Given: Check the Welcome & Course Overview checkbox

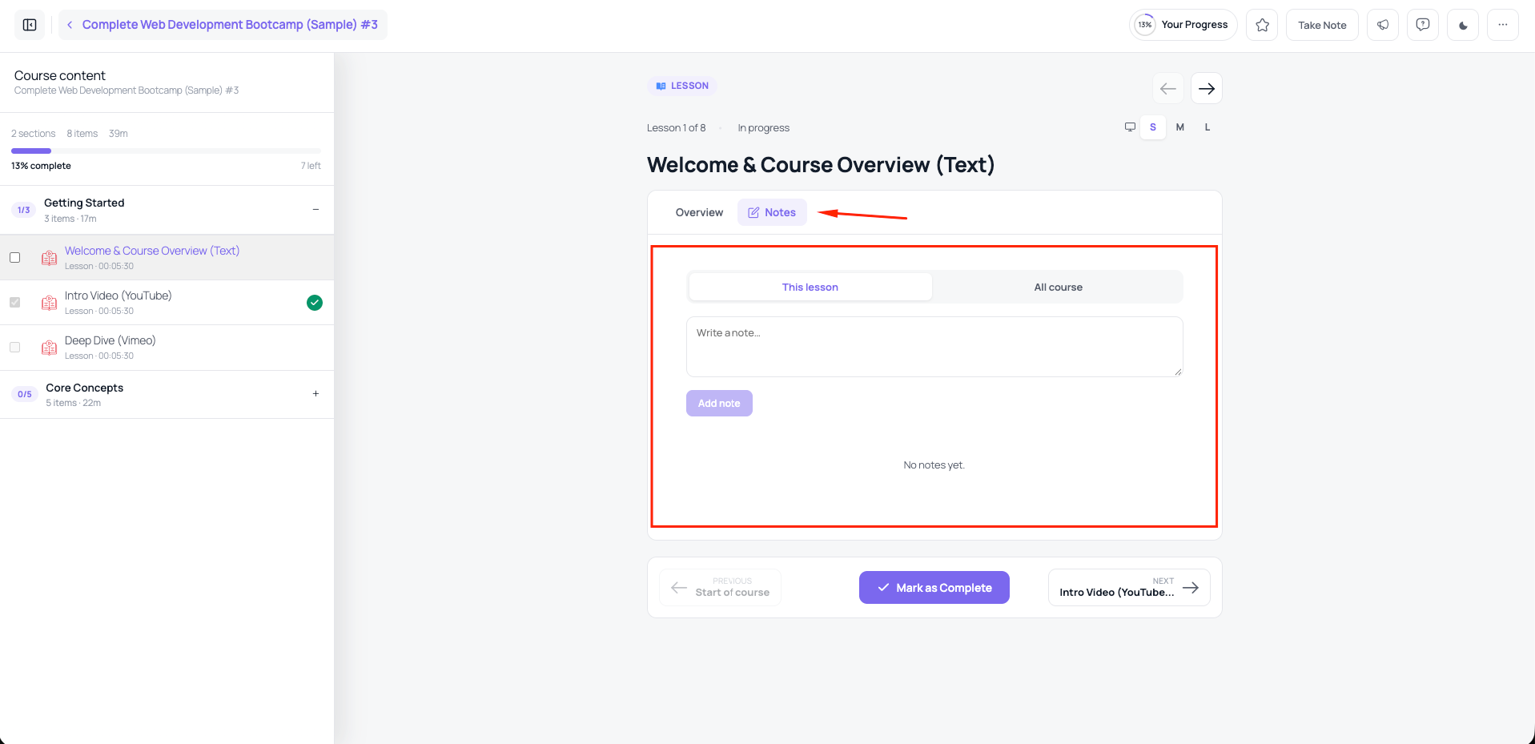Looking at the screenshot, I should tap(14, 258).
